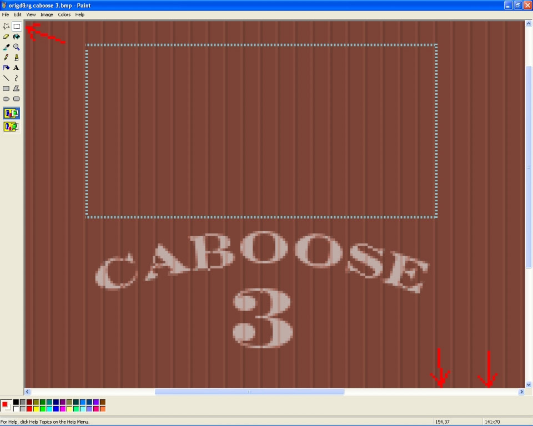Screen dimensions: 533x426
Task: Select the Free-Form Select tool
Action: click(6, 26)
